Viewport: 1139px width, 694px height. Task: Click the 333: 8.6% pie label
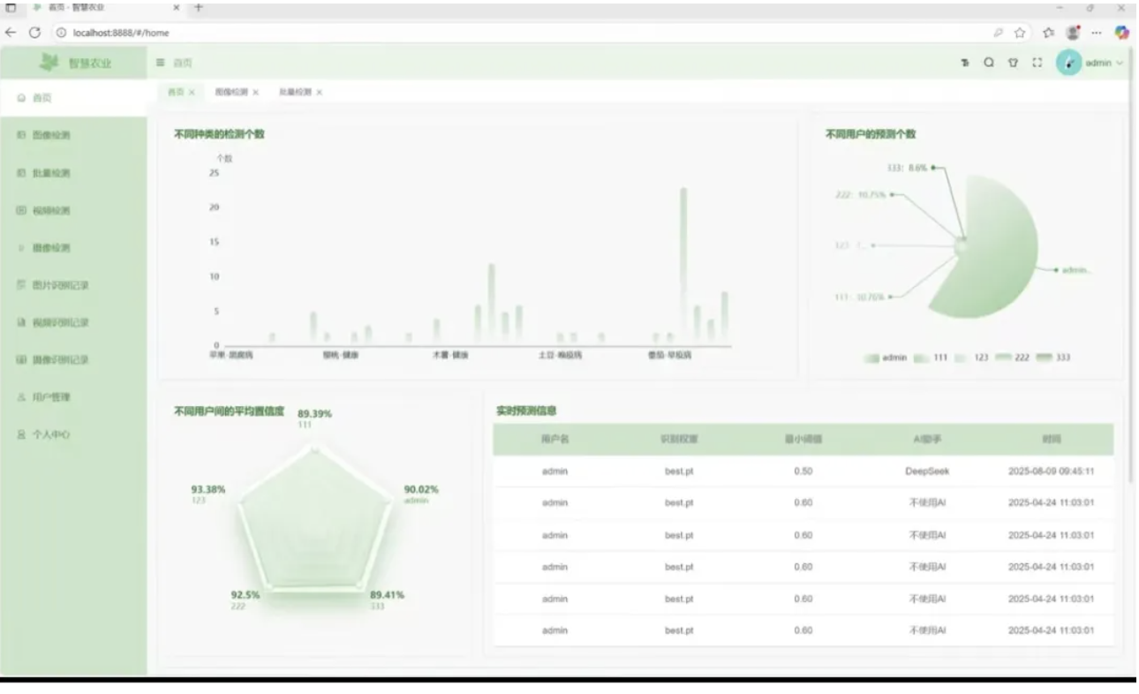pyautogui.click(x=908, y=166)
